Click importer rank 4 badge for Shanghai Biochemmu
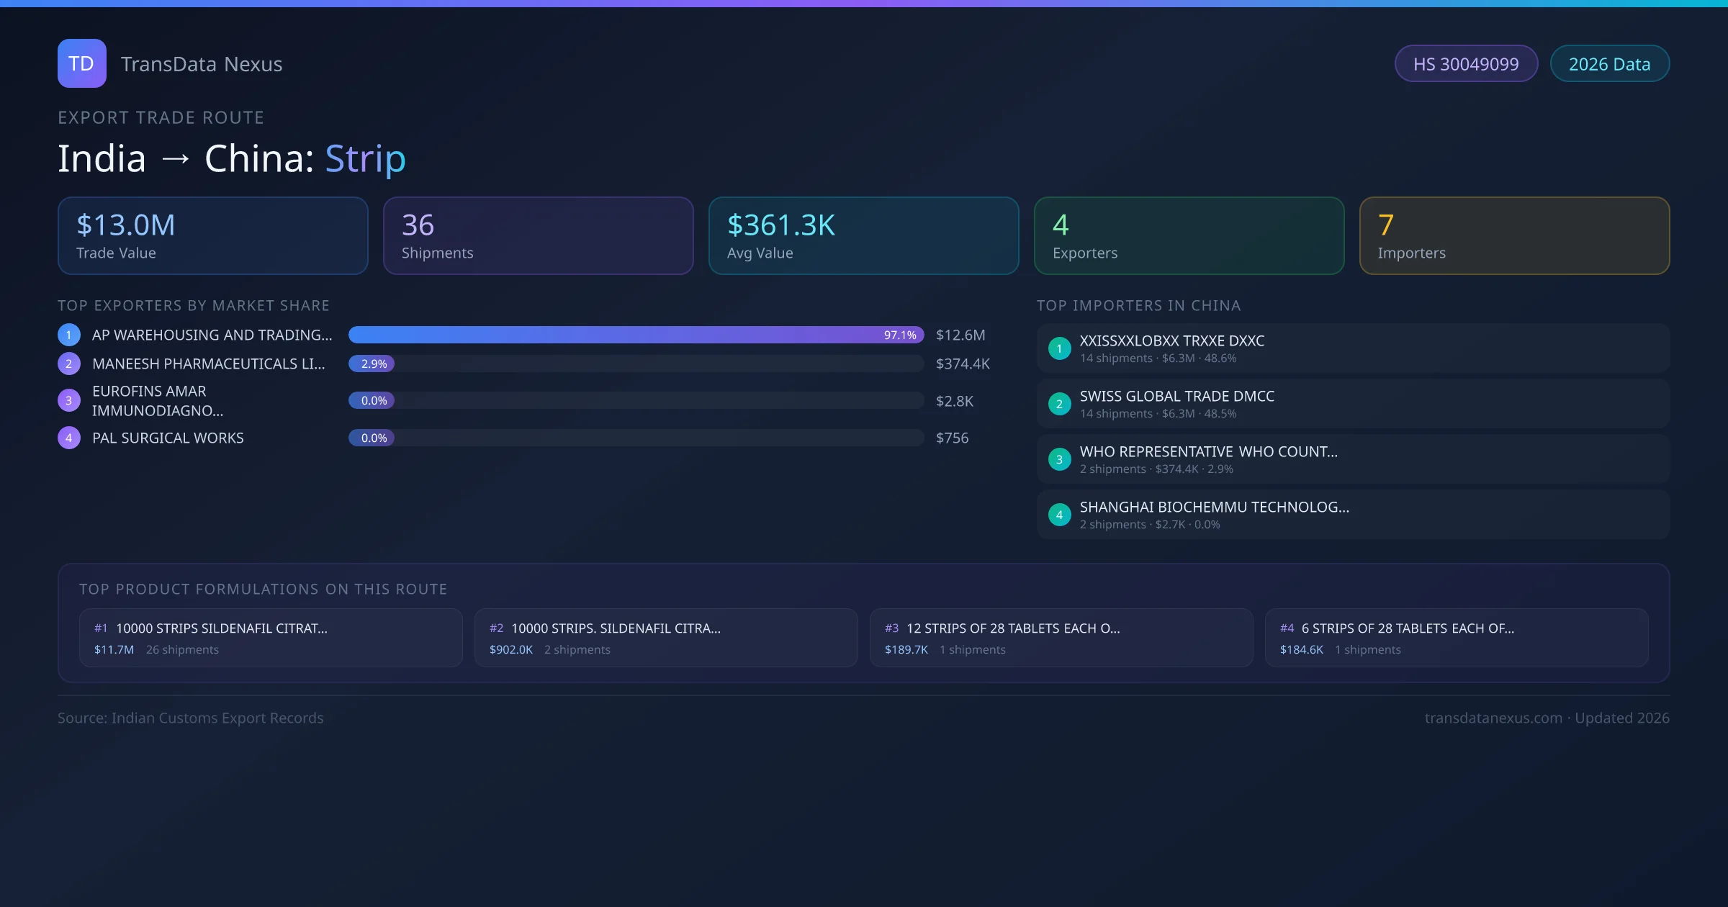The width and height of the screenshot is (1728, 907). coord(1059,515)
